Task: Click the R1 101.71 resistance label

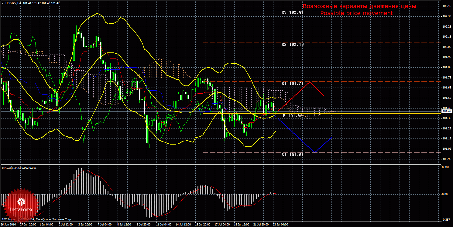Action: pyautogui.click(x=292, y=83)
